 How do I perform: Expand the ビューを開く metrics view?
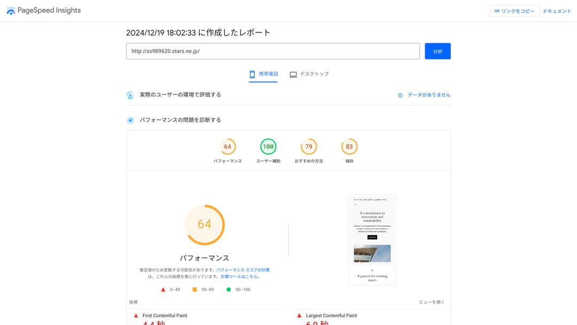(432, 303)
